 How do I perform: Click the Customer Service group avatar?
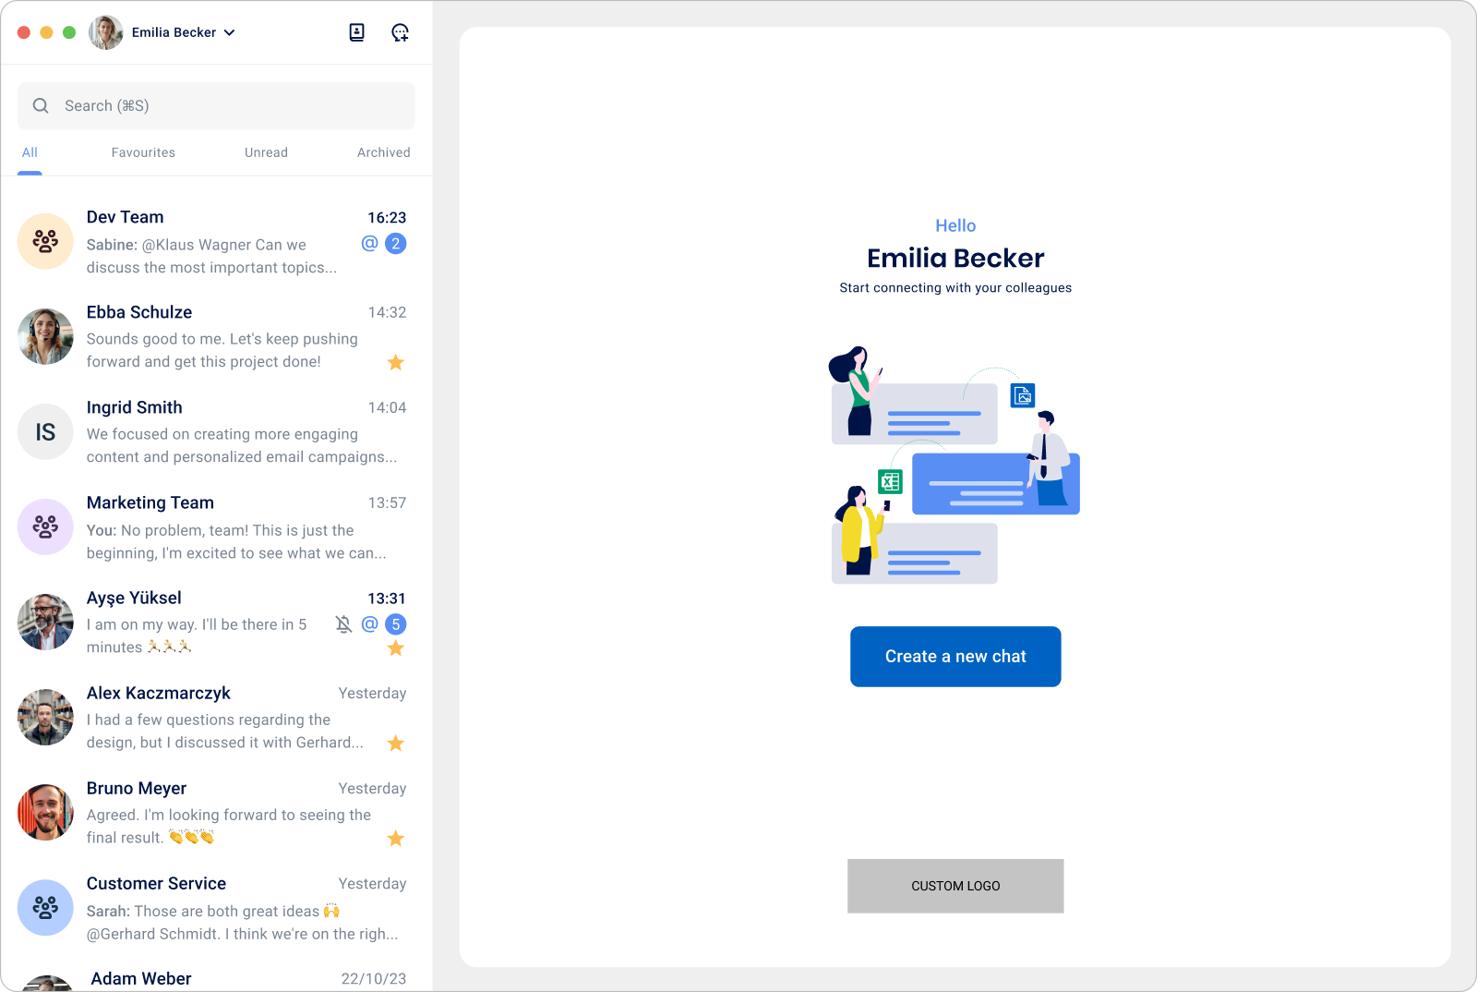click(45, 907)
